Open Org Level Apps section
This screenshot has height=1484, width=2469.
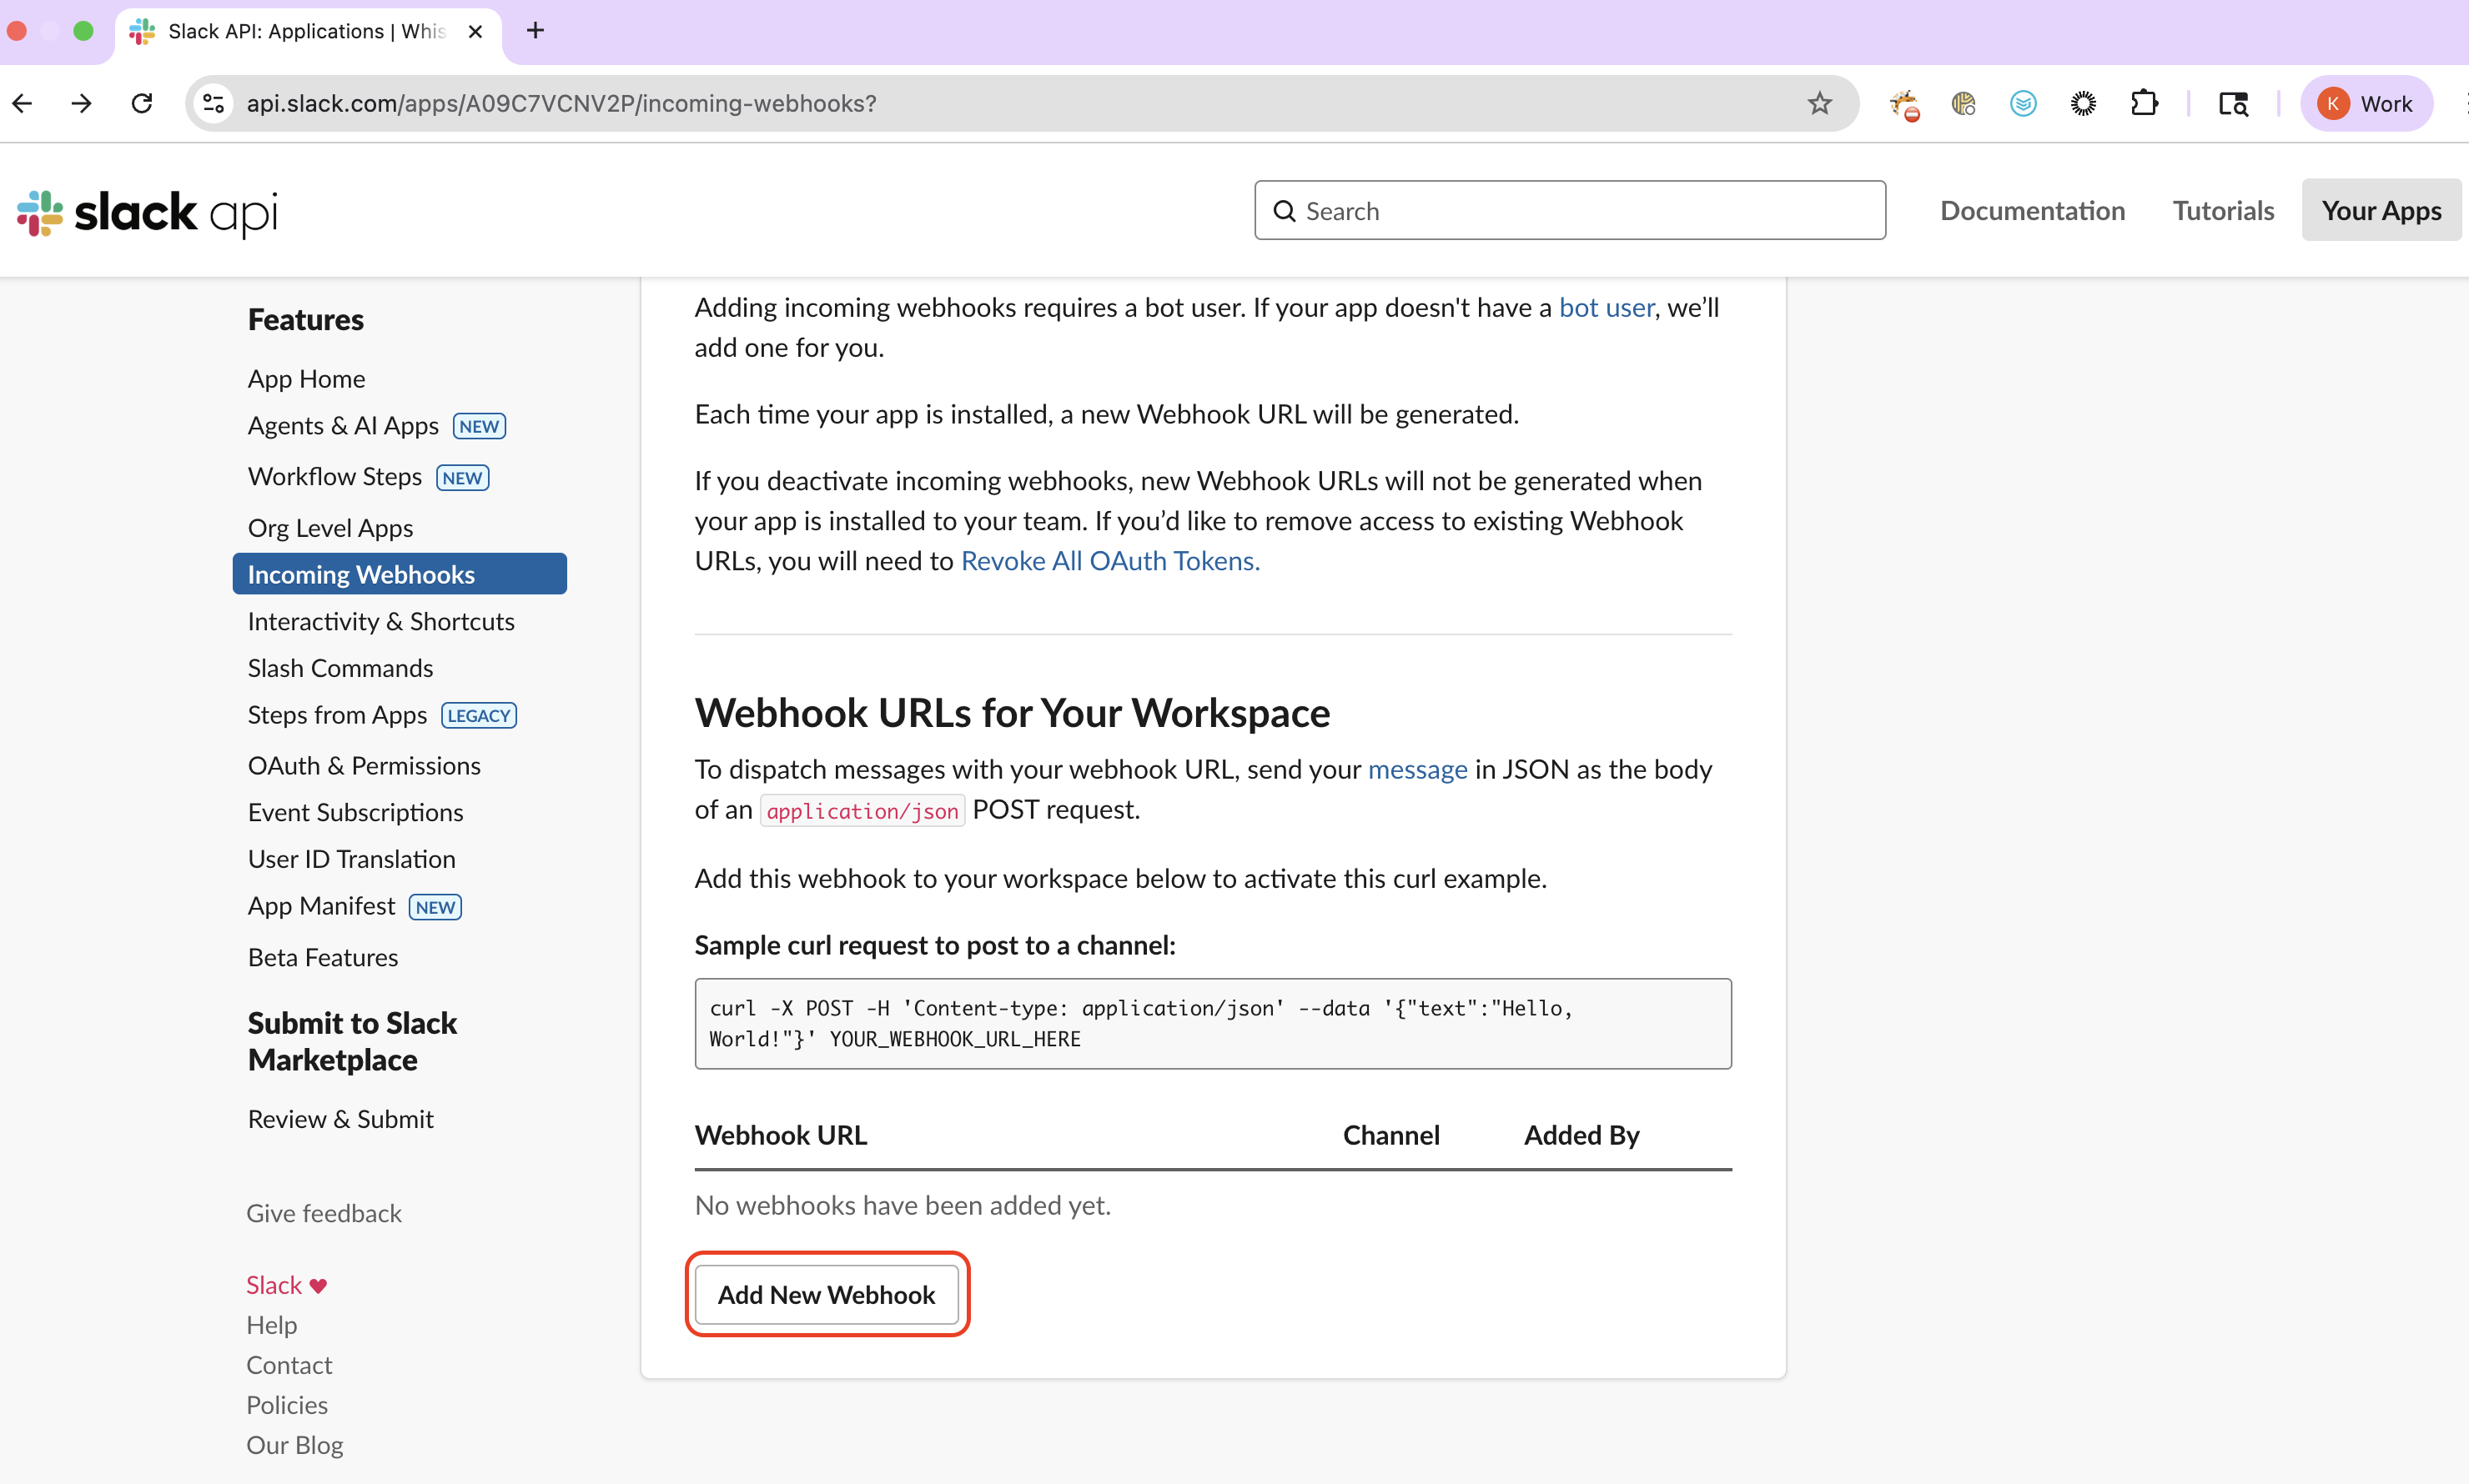[330, 528]
